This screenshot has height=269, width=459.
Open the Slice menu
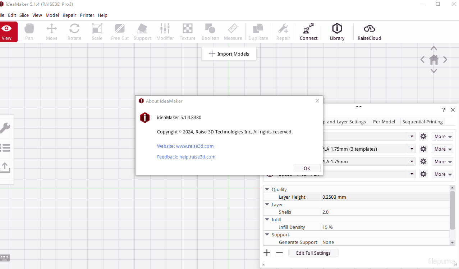[24, 15]
